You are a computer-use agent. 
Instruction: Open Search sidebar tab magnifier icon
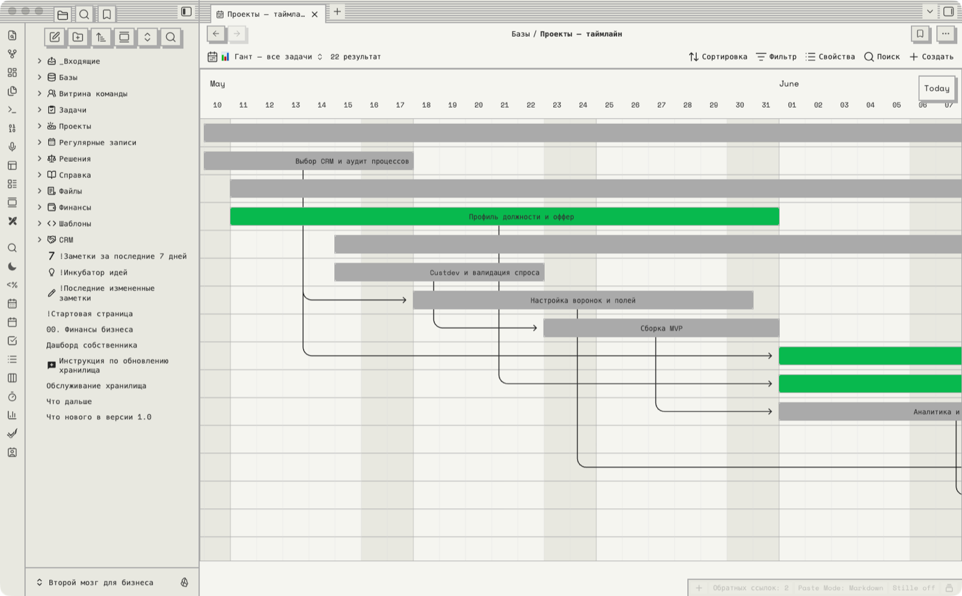tap(85, 14)
